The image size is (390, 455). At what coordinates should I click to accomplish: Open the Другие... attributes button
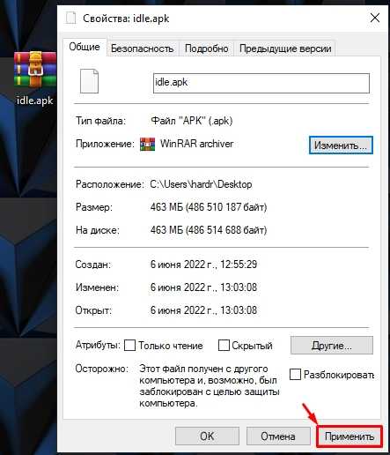332,346
